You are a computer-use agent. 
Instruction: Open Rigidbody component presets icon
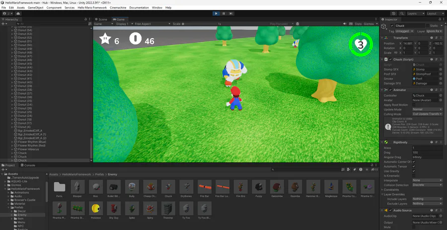coord(436,142)
